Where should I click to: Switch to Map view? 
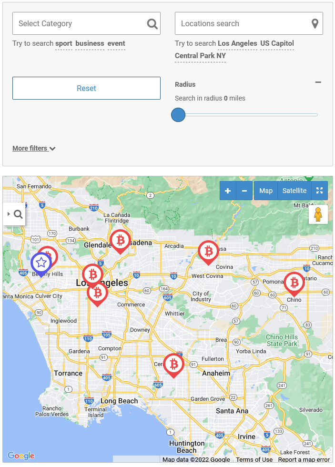[265, 191]
